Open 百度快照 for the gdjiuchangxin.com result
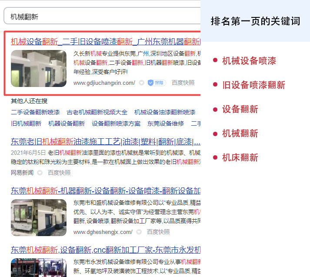310x277 pixels. pyautogui.click(x=183, y=83)
